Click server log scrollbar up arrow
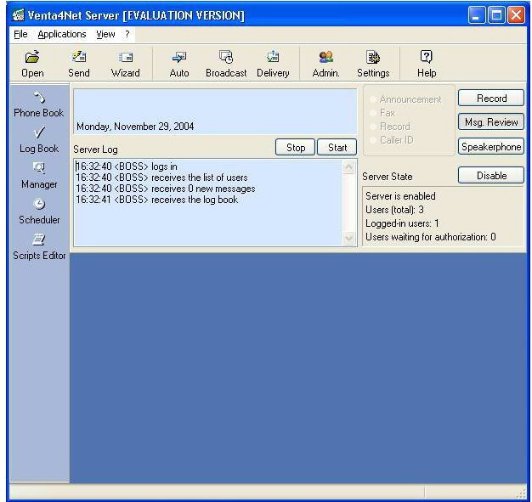Image resolution: width=532 pixels, height=502 pixels. pos(348,166)
